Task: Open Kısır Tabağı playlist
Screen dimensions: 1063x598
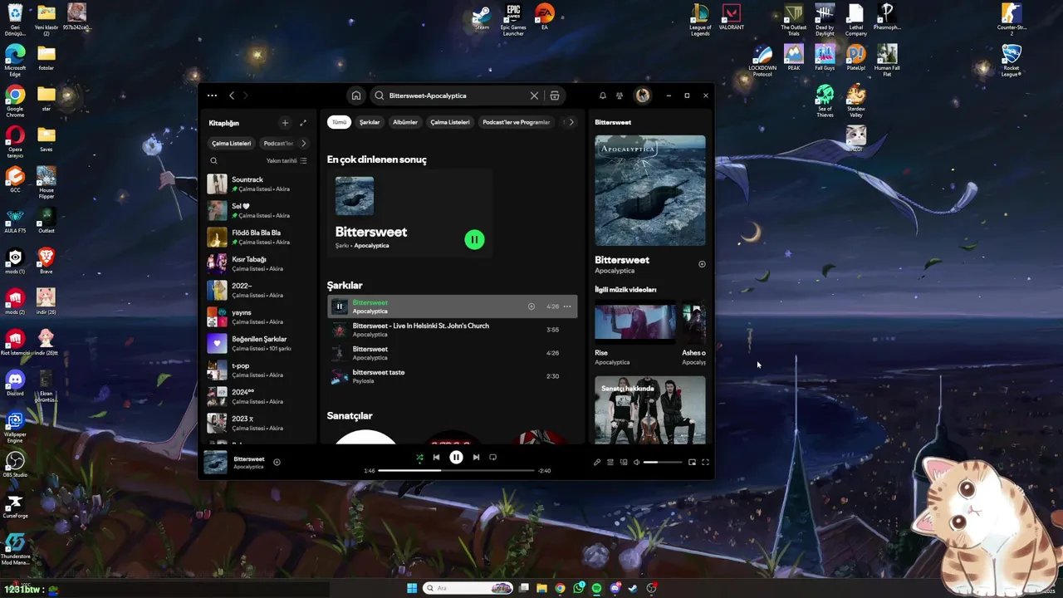Action: [x=258, y=263]
